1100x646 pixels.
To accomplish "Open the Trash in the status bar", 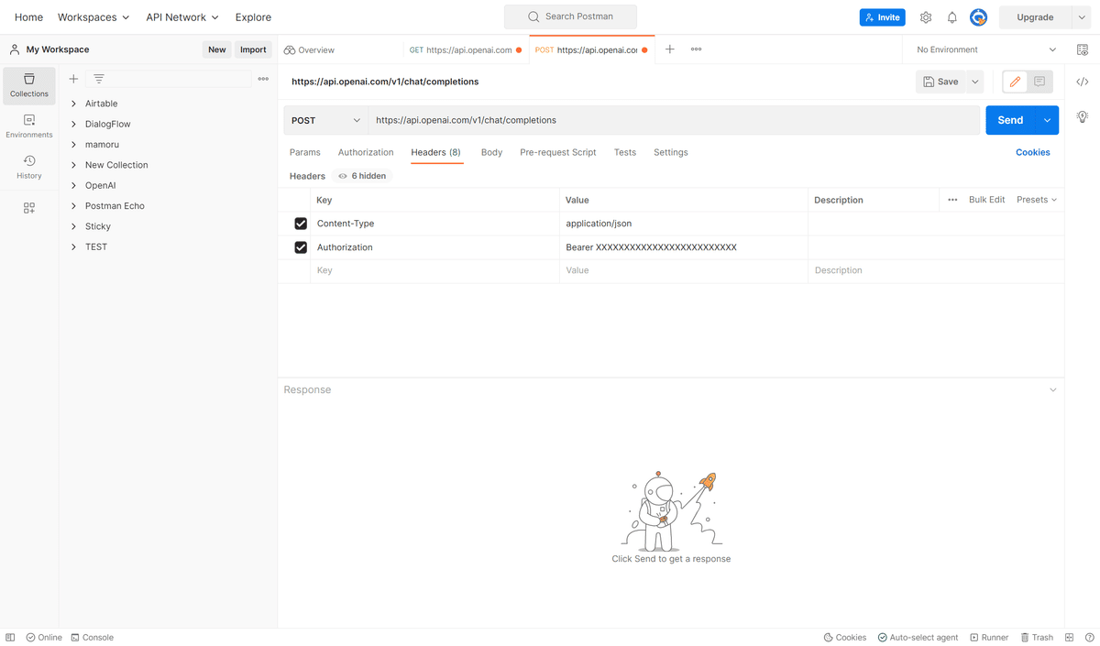I will pyautogui.click(x=1037, y=637).
